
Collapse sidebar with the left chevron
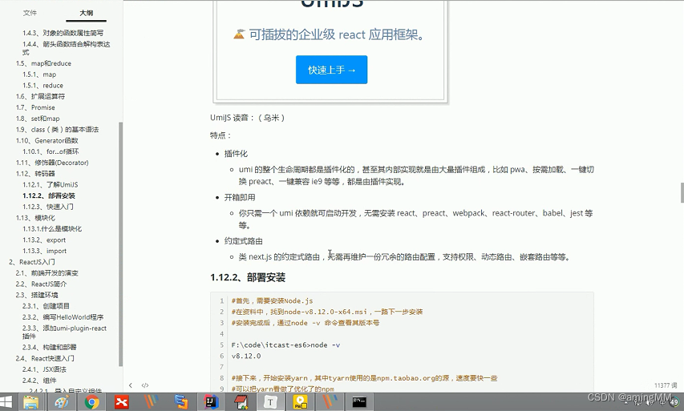[131, 385]
